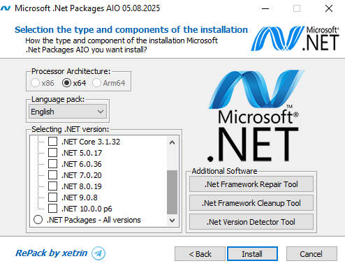345x268 pixels.
Task: Click the version list scroll up arrow
Action: point(172,142)
